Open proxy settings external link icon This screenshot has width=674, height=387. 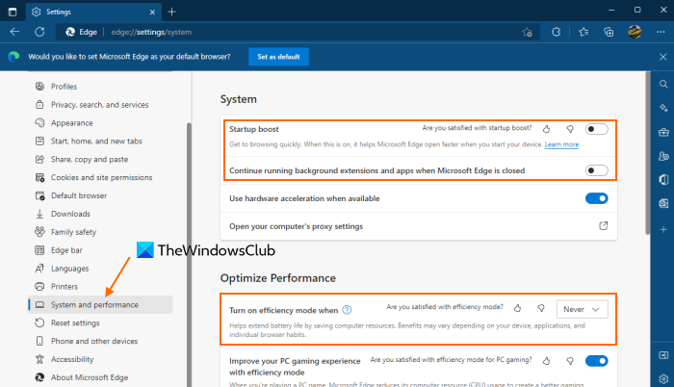click(x=604, y=225)
